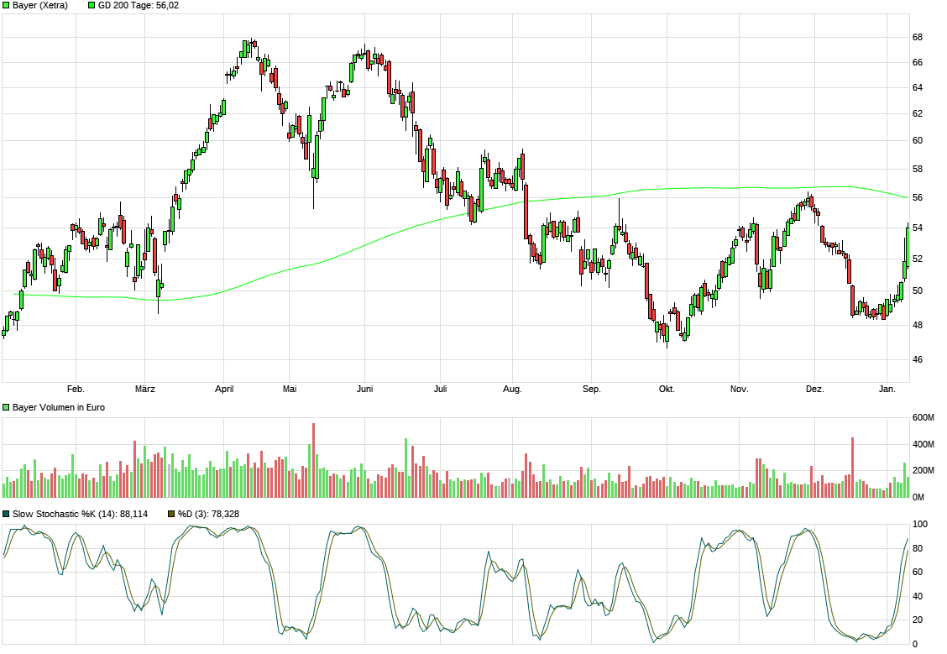Click the 'Juni' month axis label
Screen dimensions: 947x654
point(365,389)
